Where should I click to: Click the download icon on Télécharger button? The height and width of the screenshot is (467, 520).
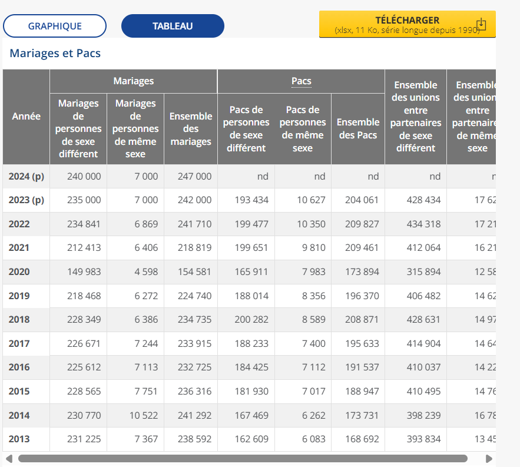[481, 24]
